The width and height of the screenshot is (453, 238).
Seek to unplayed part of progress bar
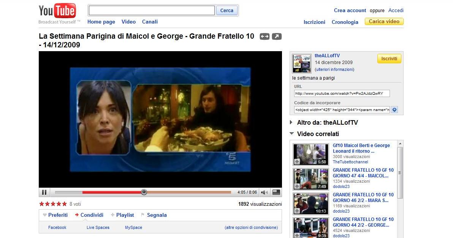189,192
